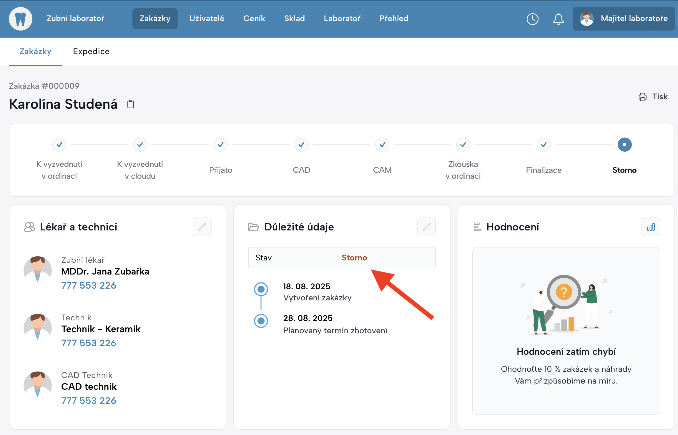The width and height of the screenshot is (678, 435).
Task: Open the Stav status field showing Storno
Action: coord(342,258)
